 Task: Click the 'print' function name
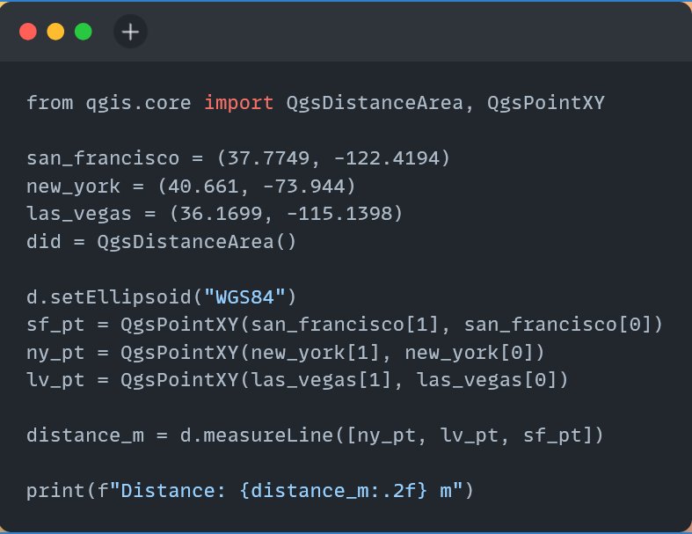pos(55,491)
